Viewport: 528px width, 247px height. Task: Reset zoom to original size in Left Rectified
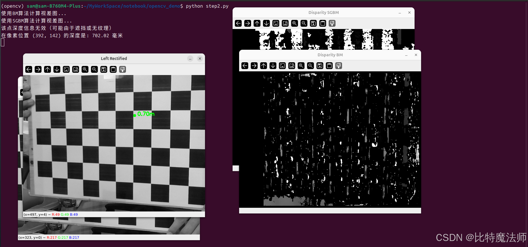pyautogui.click(x=66, y=69)
